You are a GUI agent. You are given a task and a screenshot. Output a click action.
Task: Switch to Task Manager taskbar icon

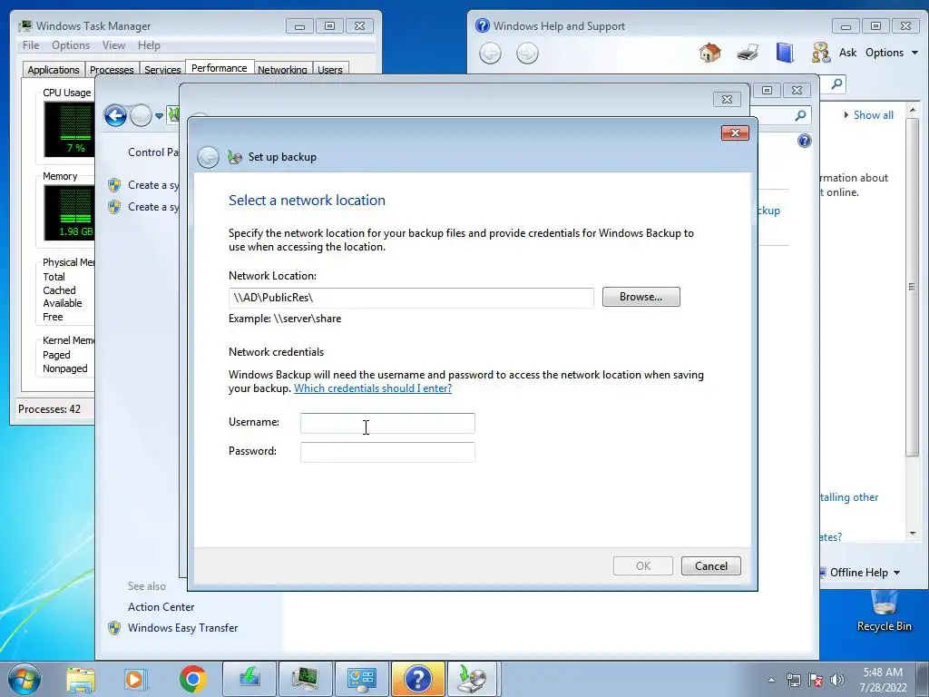306,679
